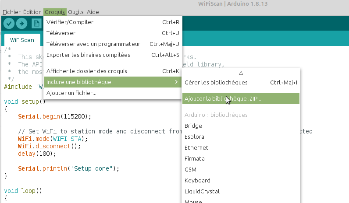
Task: Include the LiquidCrystal library
Action: tap(241, 191)
